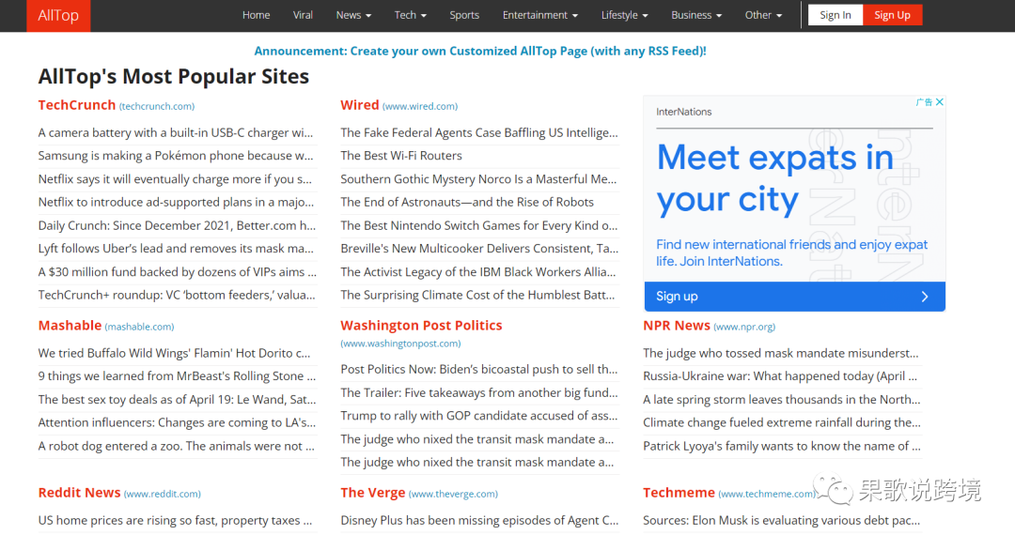Visit the mashable.com link
This screenshot has height=535, width=1015.
(139, 327)
